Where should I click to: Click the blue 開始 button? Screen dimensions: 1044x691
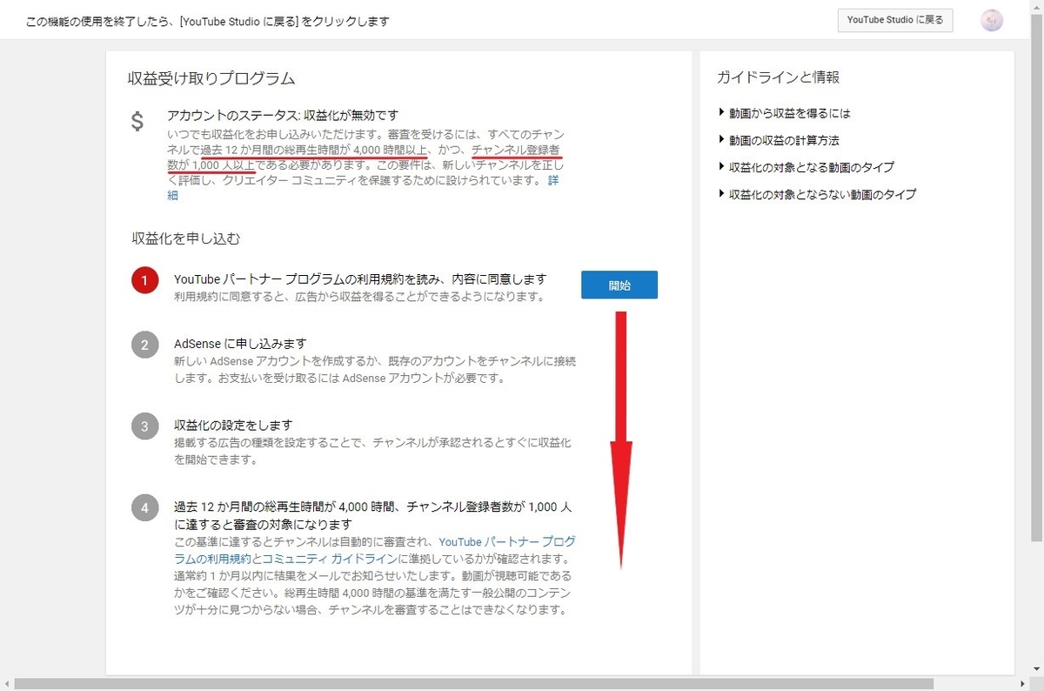pyautogui.click(x=619, y=285)
